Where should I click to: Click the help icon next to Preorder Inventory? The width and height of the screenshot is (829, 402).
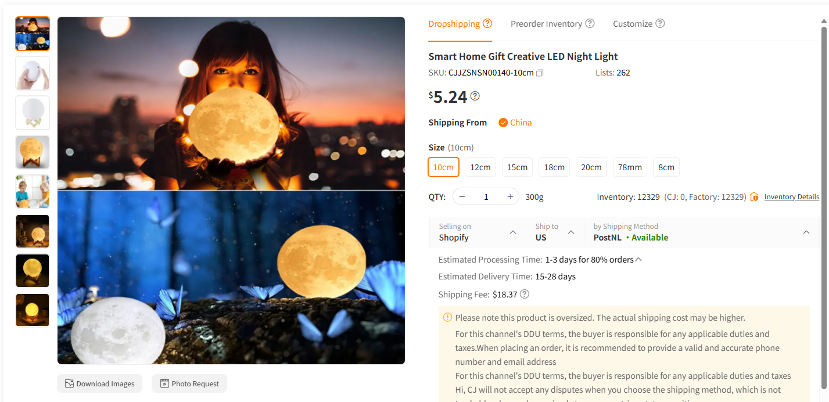[590, 24]
